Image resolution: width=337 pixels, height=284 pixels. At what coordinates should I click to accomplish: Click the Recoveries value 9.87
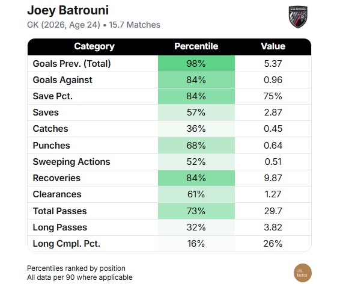pos(273,178)
